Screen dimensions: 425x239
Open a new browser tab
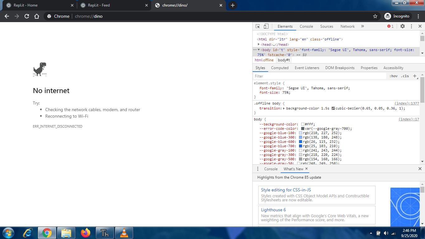pyautogui.click(x=232, y=5)
